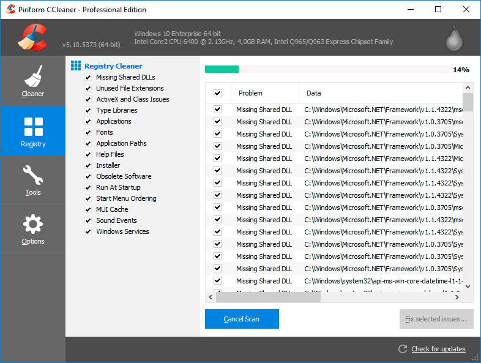
Task: Uncheck Unused File Extensions
Action: [88, 88]
